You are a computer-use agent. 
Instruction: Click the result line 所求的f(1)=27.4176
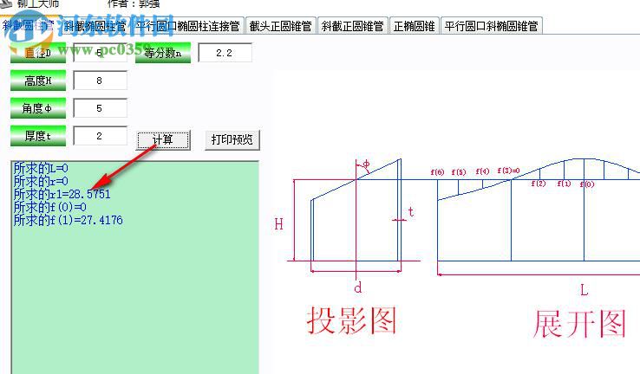click(x=69, y=220)
